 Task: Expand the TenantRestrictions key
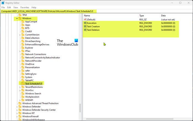pyautogui.click(x=20, y=87)
